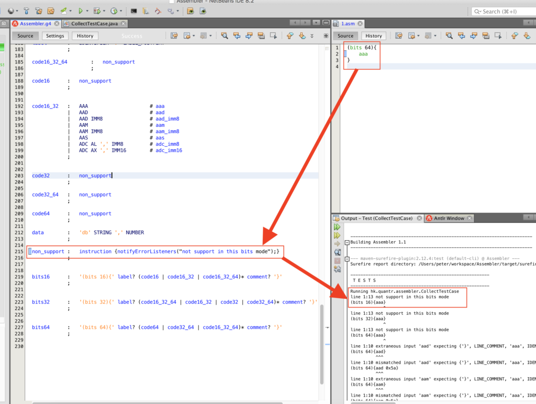Click Source view button in 1.asm editor
The height and width of the screenshot is (404, 536).
(x=345, y=36)
